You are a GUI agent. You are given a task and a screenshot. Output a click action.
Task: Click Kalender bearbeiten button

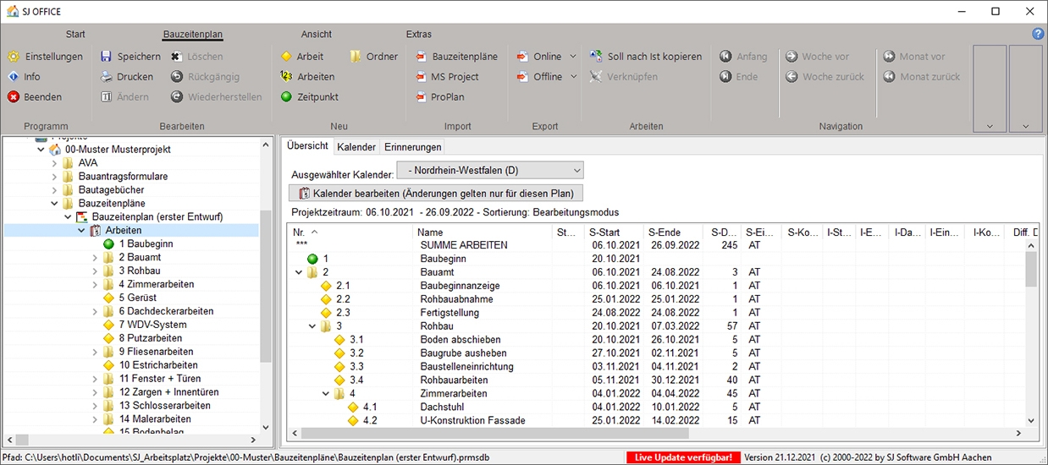[437, 194]
